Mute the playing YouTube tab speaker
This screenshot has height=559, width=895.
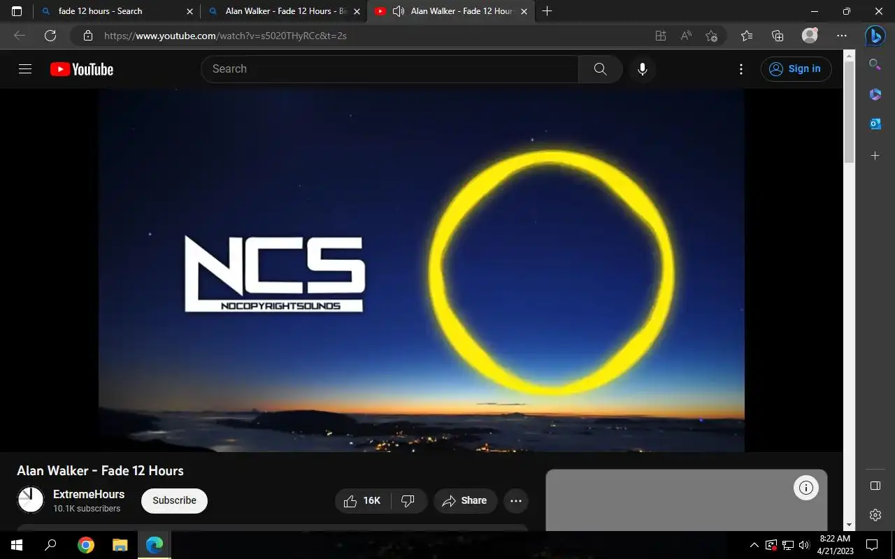(399, 11)
